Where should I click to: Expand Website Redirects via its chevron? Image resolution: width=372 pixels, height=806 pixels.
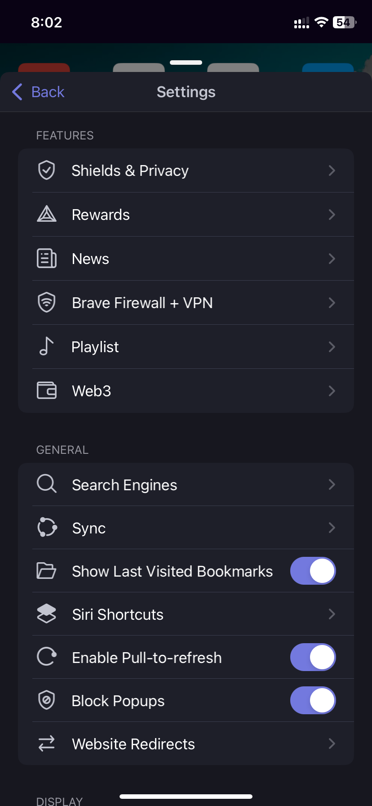(x=332, y=743)
